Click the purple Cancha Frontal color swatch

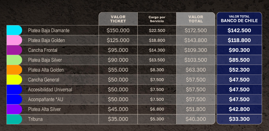tap(14, 50)
